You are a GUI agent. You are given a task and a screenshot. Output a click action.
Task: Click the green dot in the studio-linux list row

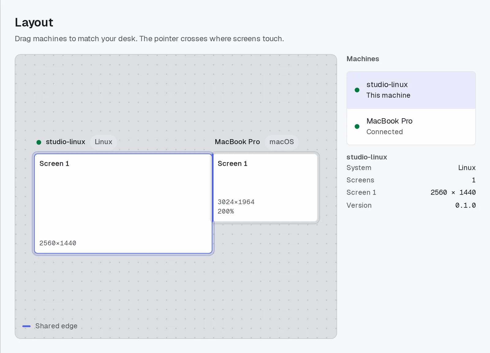pyautogui.click(x=357, y=90)
